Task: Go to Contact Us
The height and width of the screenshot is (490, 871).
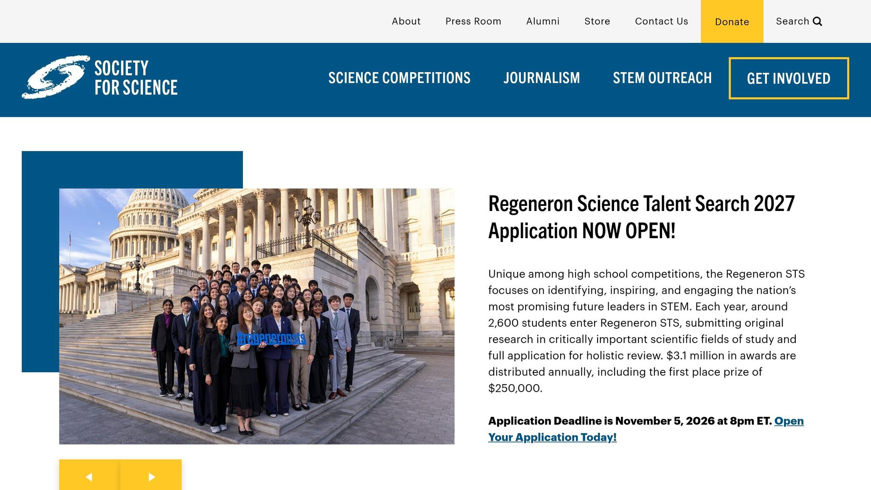Action: click(661, 21)
